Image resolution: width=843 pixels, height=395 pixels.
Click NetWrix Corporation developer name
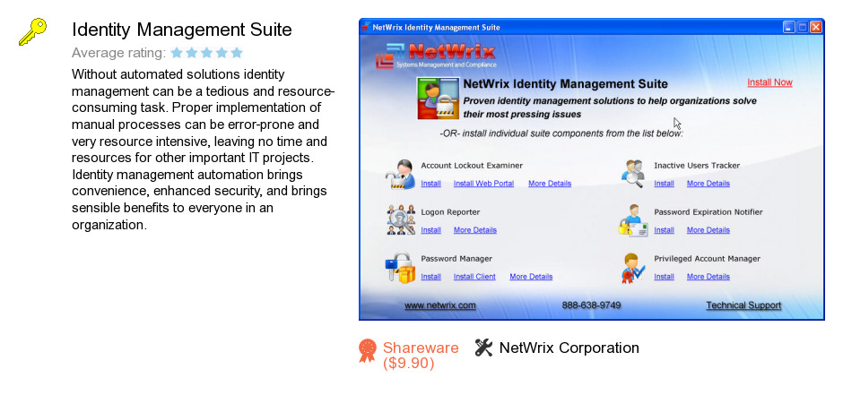[569, 348]
